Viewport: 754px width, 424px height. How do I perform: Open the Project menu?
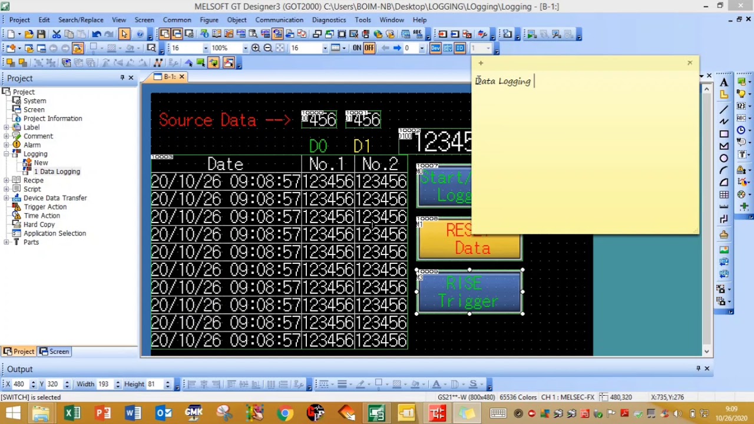19,19
